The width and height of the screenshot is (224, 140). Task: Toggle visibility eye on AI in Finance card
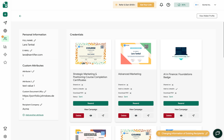(x=181, y=116)
